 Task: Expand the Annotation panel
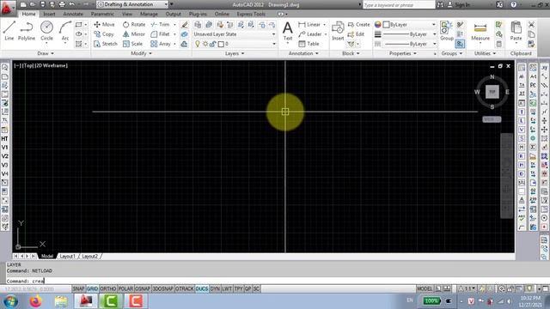(303, 53)
